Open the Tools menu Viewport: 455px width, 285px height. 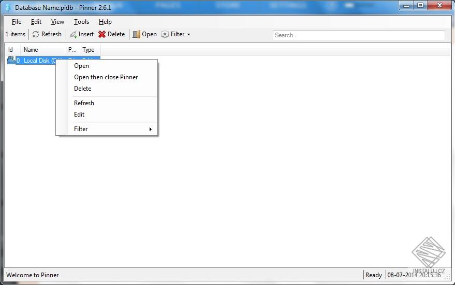81,22
